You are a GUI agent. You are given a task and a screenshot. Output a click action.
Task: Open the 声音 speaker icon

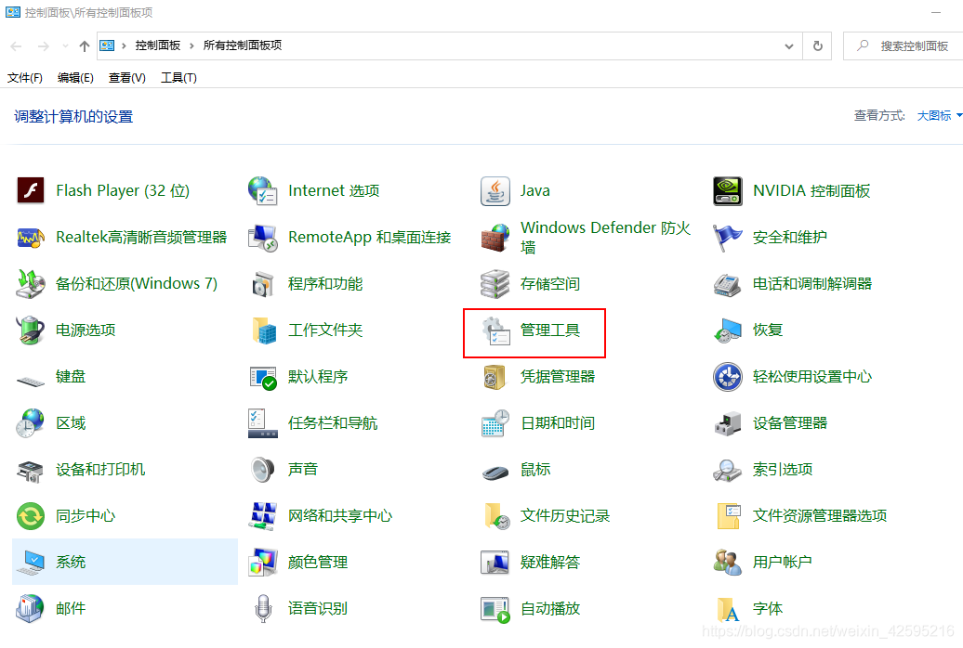tap(263, 470)
